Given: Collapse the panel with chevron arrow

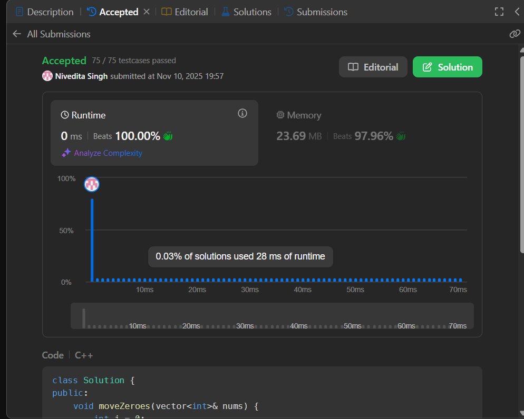Looking at the screenshot, I should [x=517, y=12].
